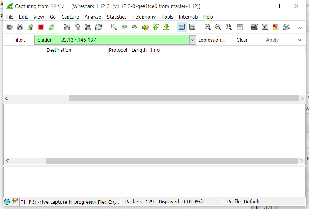Open the Expression builder
This screenshot has width=309, height=209.
tap(211, 40)
